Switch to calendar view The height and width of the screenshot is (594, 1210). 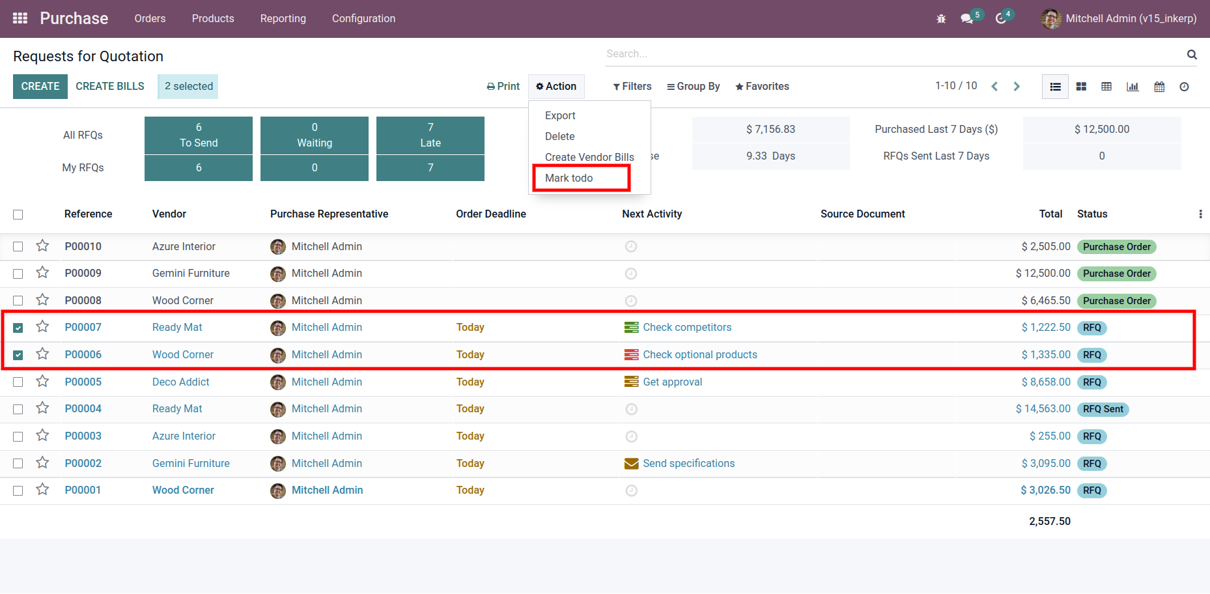coord(1159,87)
